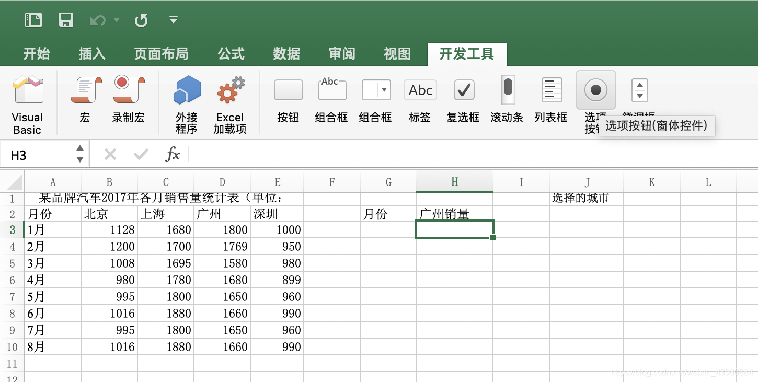Viewport: 758px width, 382px height.
Task: Click the Name Box stepper arrows
Action: point(80,154)
